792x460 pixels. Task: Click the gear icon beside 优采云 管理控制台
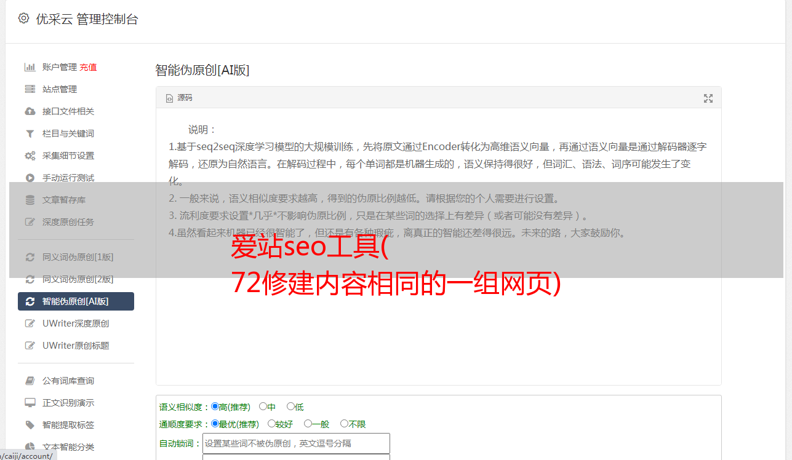(23, 18)
